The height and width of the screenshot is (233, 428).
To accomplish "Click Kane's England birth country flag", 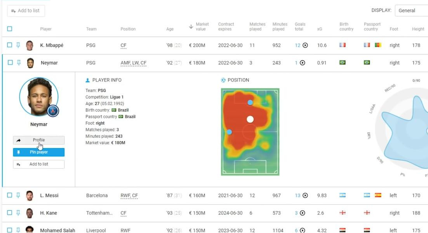I will pyautogui.click(x=342, y=212).
